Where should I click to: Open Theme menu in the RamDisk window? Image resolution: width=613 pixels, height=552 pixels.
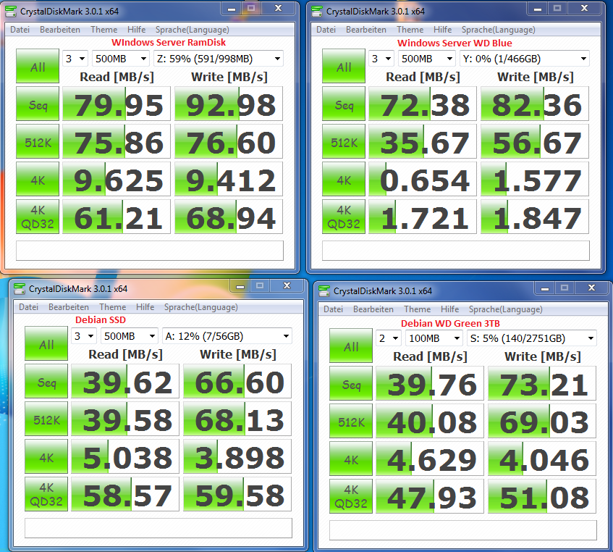tap(104, 30)
